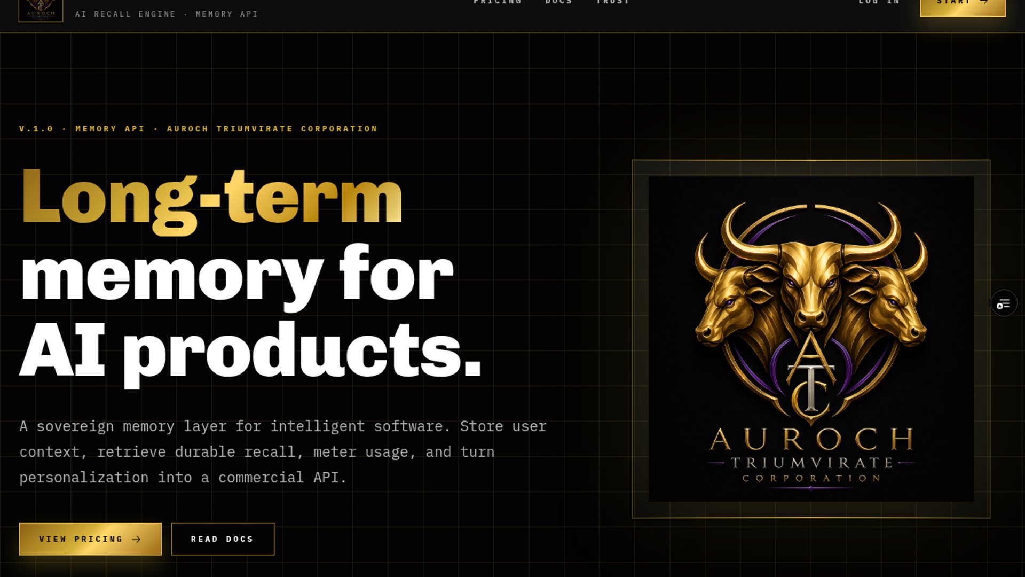
Task: Click the Auroch logo in the navbar
Action: click(x=41, y=11)
